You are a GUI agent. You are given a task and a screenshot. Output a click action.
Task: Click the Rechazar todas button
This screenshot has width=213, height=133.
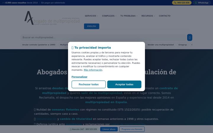(x=88, y=84)
